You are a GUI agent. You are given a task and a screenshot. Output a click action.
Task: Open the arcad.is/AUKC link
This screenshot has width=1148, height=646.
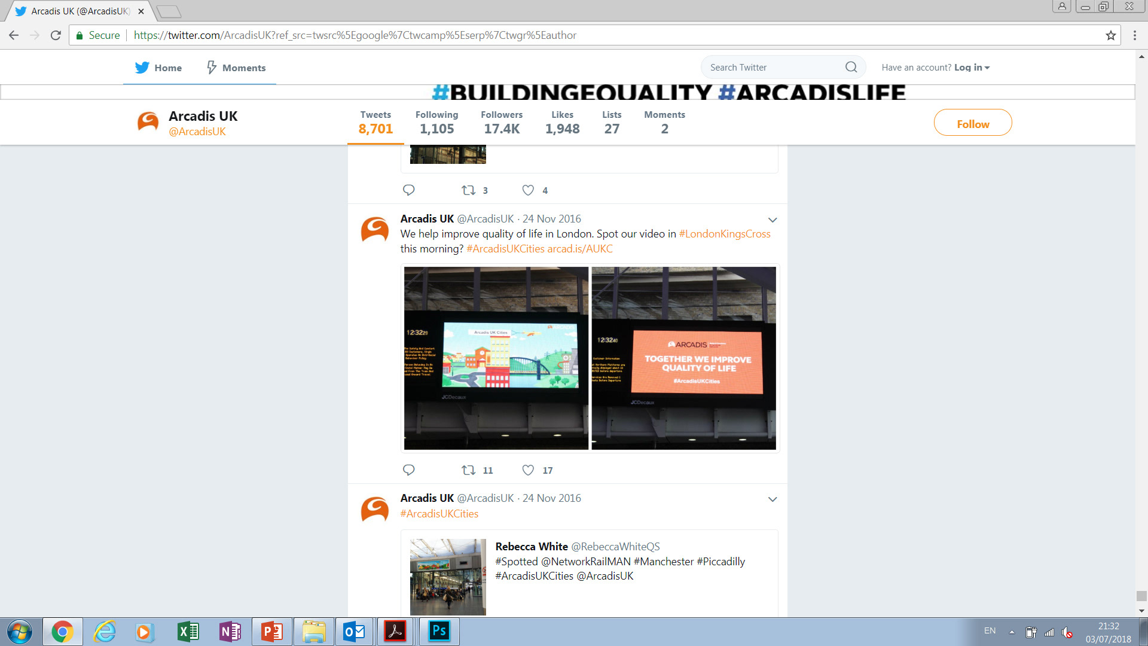[x=580, y=249]
